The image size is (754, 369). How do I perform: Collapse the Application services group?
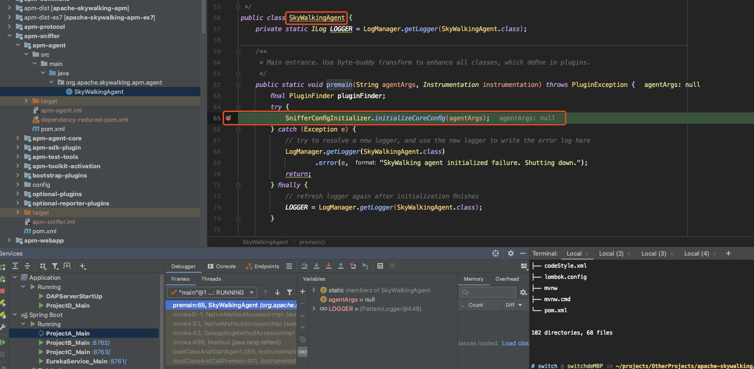point(14,277)
